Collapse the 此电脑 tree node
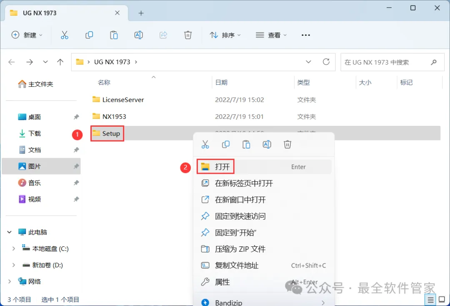 coord(10,232)
